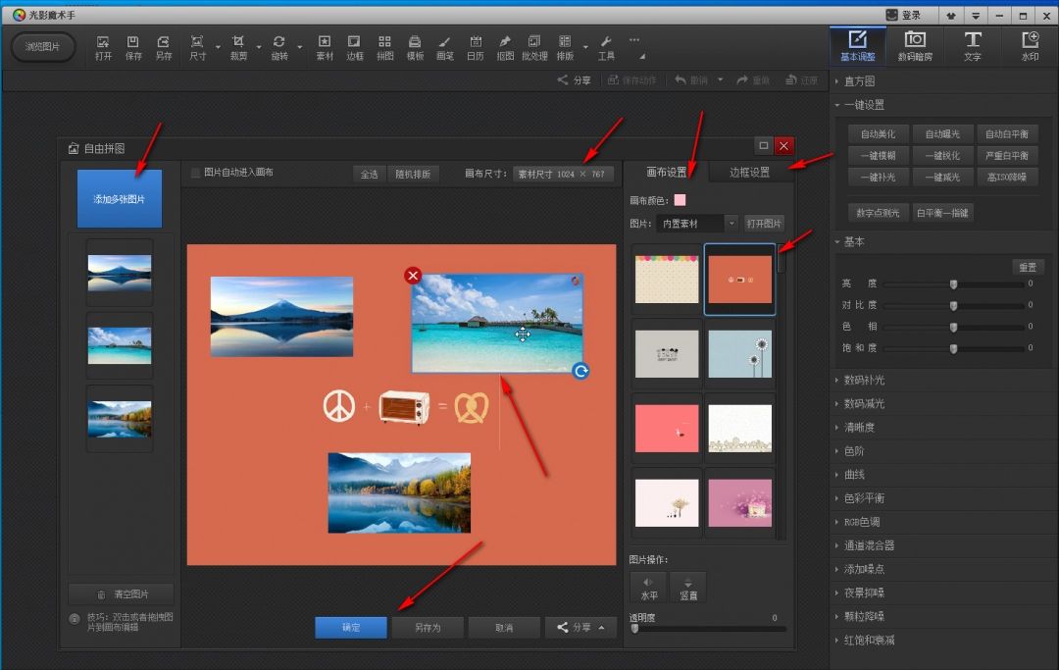Select the 画笔 brush tool
Screen dimensions: 1059x670
(445, 47)
